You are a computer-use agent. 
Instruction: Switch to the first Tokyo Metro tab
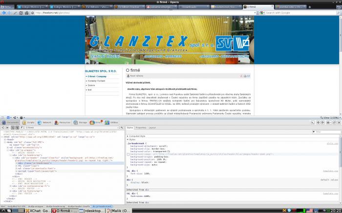coord(32,7)
